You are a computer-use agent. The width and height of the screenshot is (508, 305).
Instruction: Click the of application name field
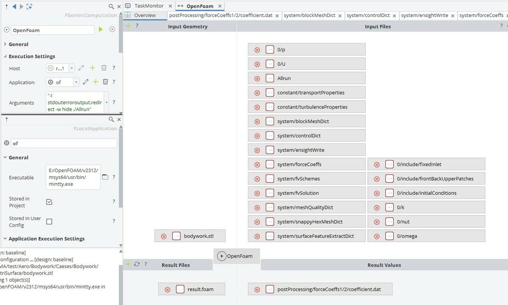coord(64,143)
